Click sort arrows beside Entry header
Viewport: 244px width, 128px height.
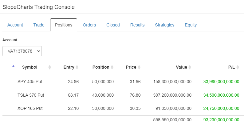click(x=77, y=67)
